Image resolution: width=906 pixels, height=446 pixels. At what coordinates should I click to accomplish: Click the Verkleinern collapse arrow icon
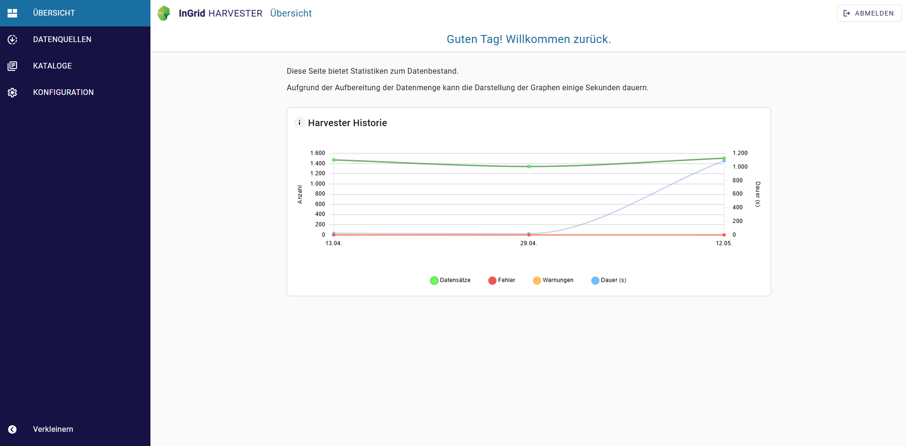pyautogui.click(x=12, y=429)
